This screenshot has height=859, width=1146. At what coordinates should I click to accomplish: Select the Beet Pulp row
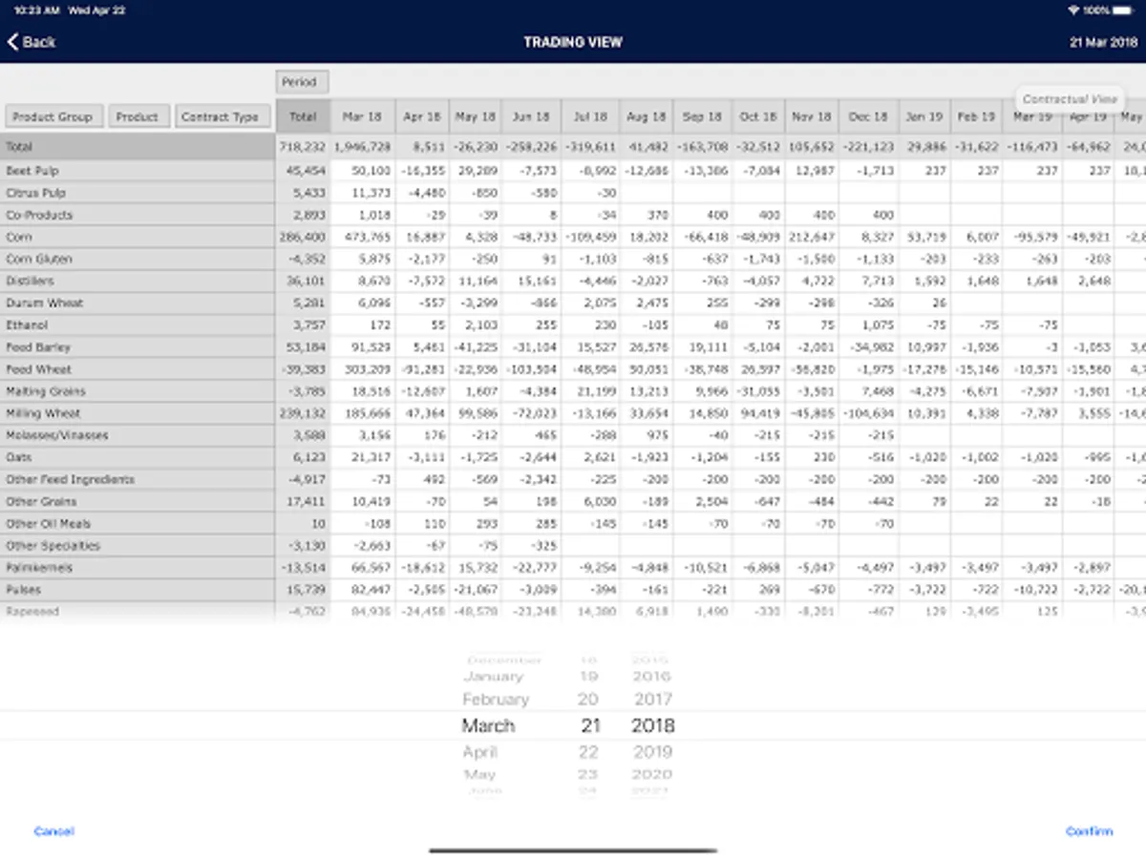point(138,171)
